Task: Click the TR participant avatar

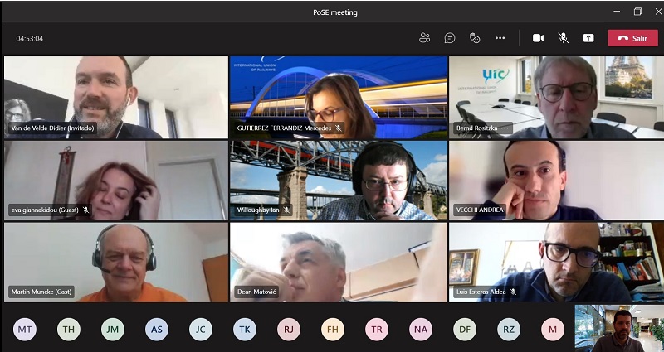Action: [x=377, y=330]
